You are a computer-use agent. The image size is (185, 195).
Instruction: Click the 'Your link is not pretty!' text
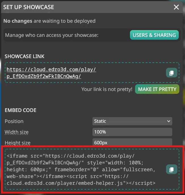[x=107, y=89]
